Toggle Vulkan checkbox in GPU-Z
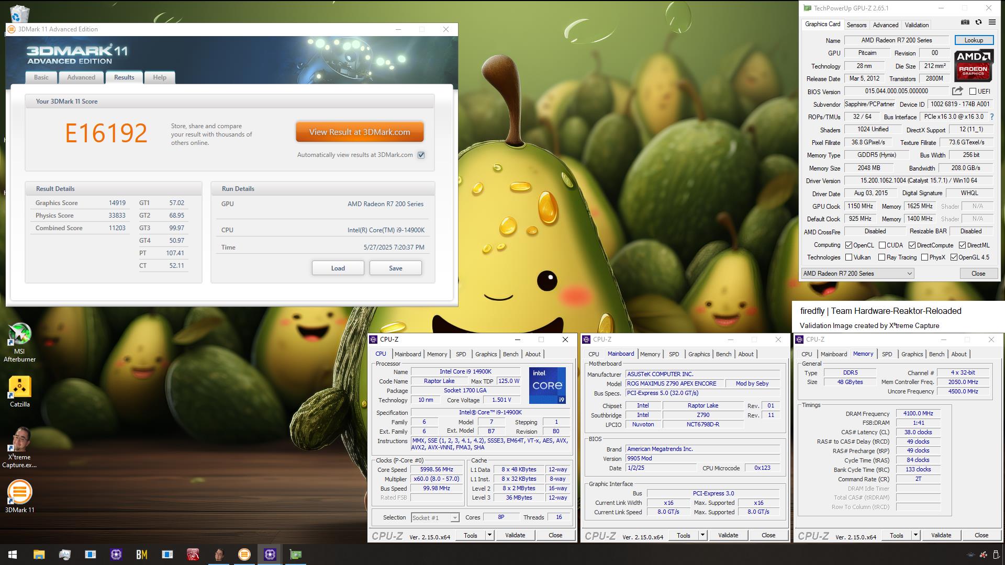 pyautogui.click(x=848, y=257)
